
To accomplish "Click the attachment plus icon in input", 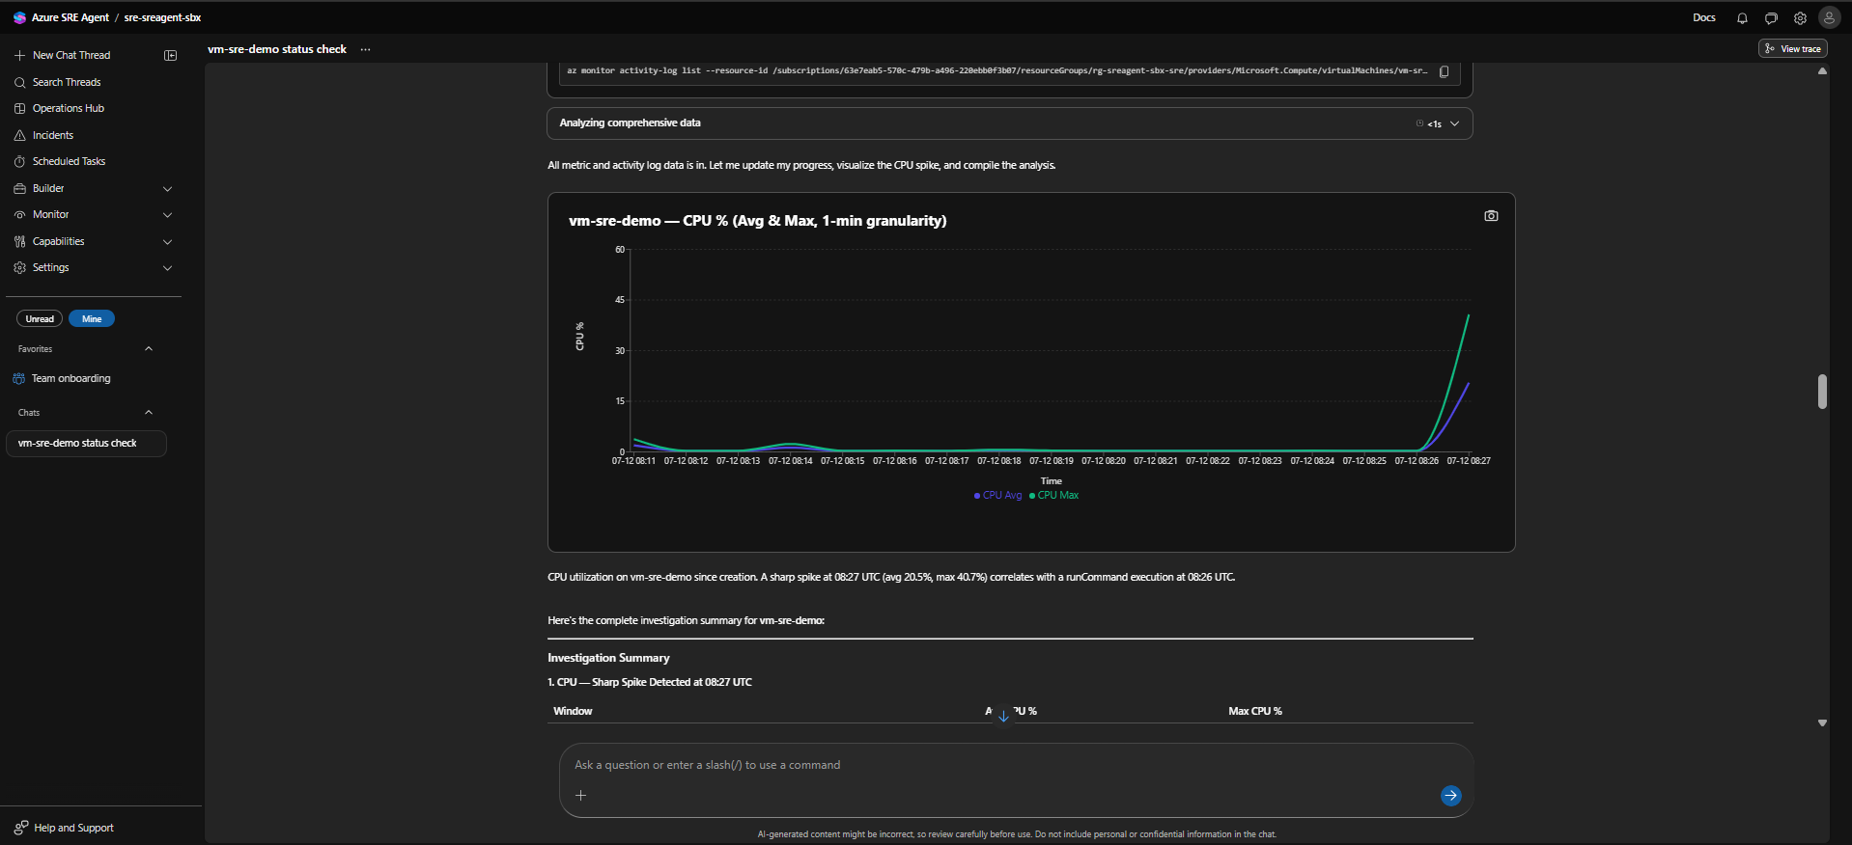I will click(580, 795).
